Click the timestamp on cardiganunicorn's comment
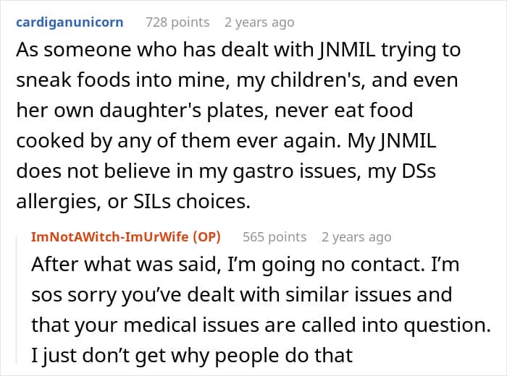This screenshot has width=507, height=376. click(x=259, y=22)
